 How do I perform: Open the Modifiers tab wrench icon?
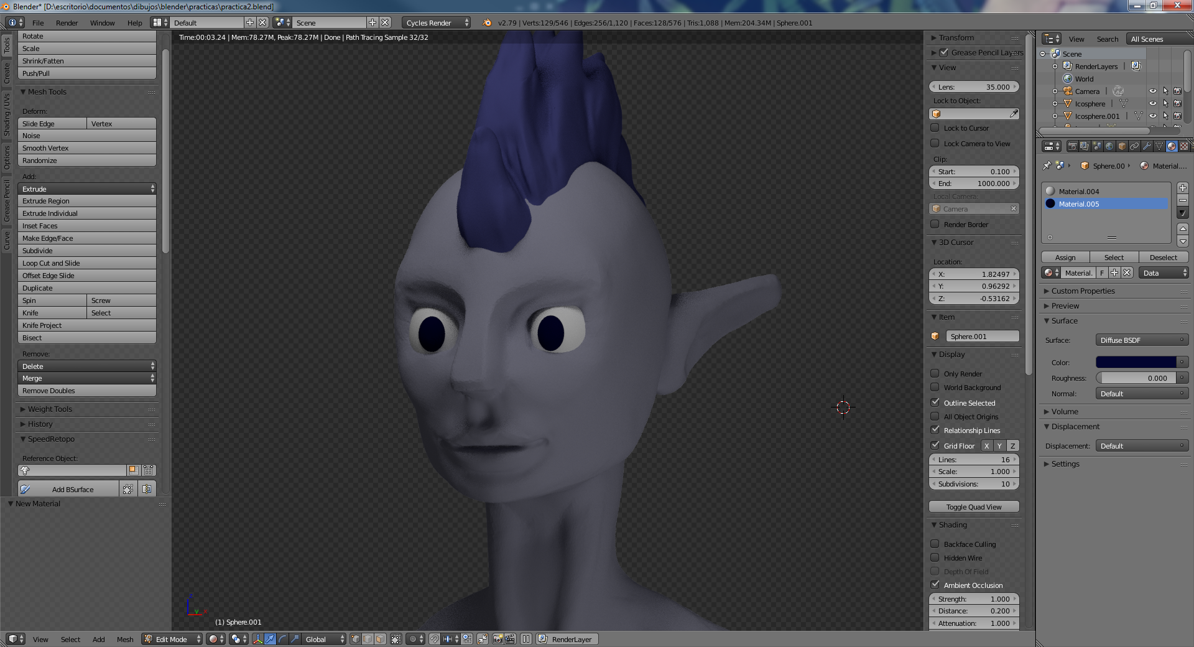[1147, 146]
